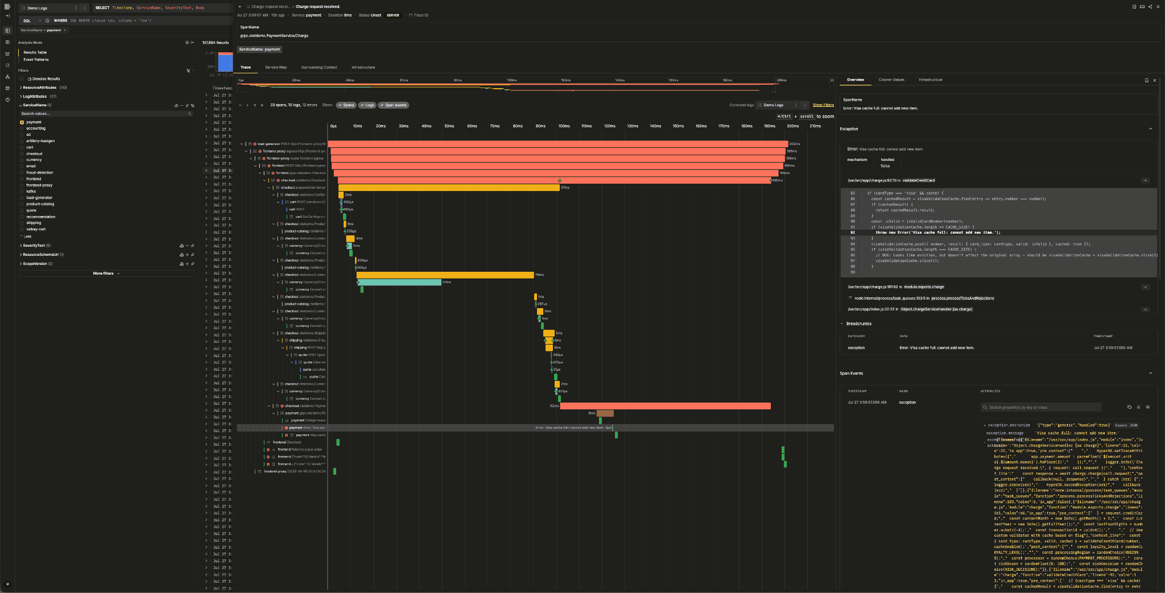Screen dimensions: 1165x593
Task: Select the Overview tab in span details
Action: pos(856,80)
